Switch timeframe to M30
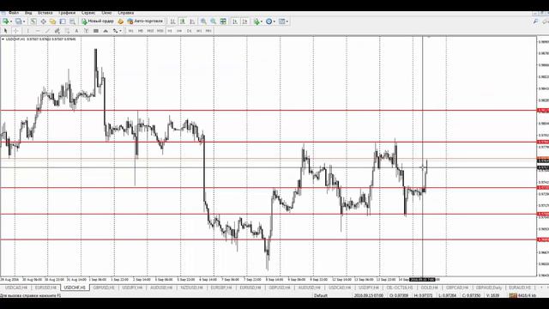 tap(160, 31)
